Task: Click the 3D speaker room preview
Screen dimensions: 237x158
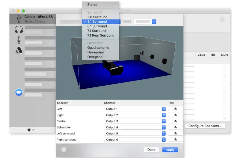Action: (x=120, y=63)
